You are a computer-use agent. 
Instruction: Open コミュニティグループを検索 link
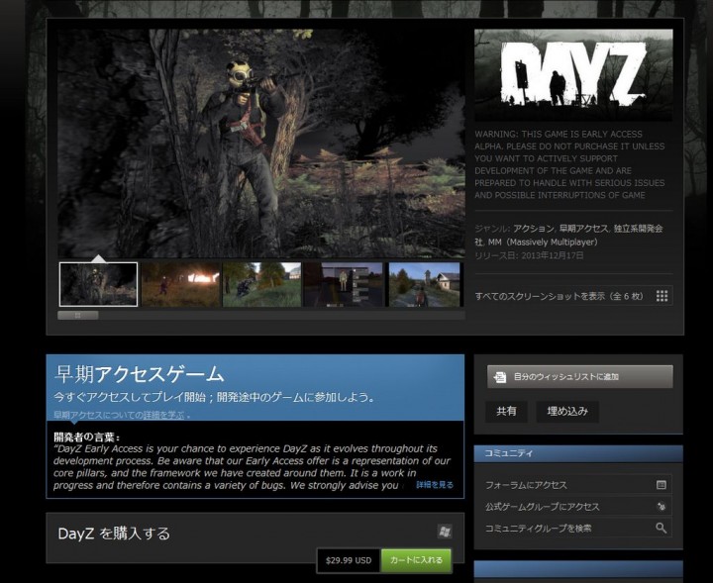click(578, 528)
